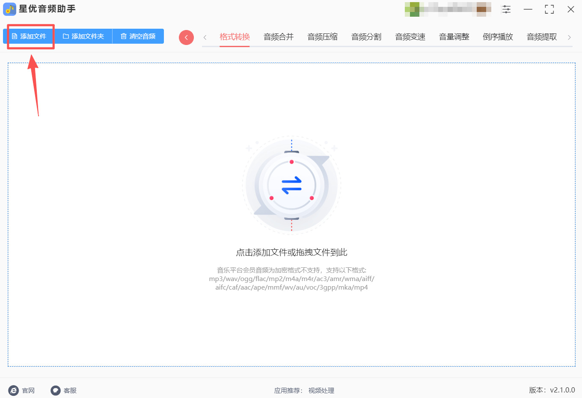Open the 视频处理 recommended app link
The height and width of the screenshot is (398, 582).
point(321,390)
